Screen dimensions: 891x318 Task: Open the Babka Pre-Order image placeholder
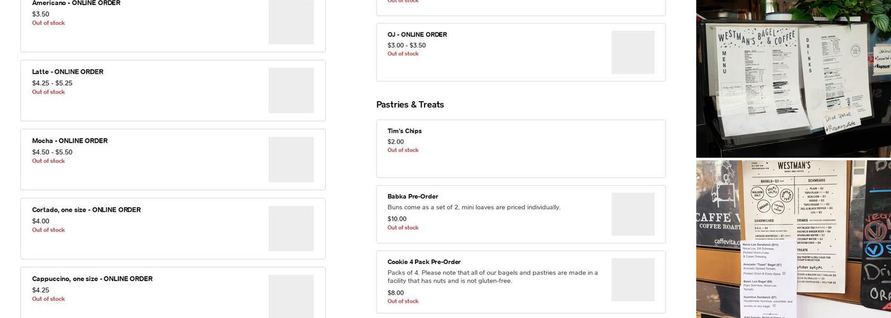coord(633,214)
